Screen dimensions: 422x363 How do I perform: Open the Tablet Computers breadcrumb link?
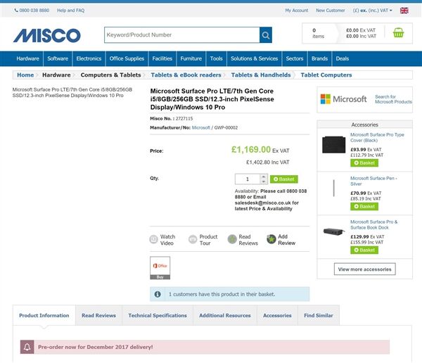coord(326,75)
